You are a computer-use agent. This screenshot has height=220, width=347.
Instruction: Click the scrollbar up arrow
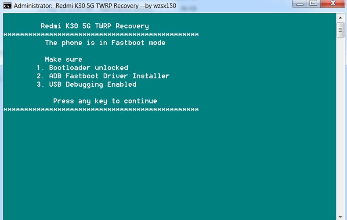340,18
